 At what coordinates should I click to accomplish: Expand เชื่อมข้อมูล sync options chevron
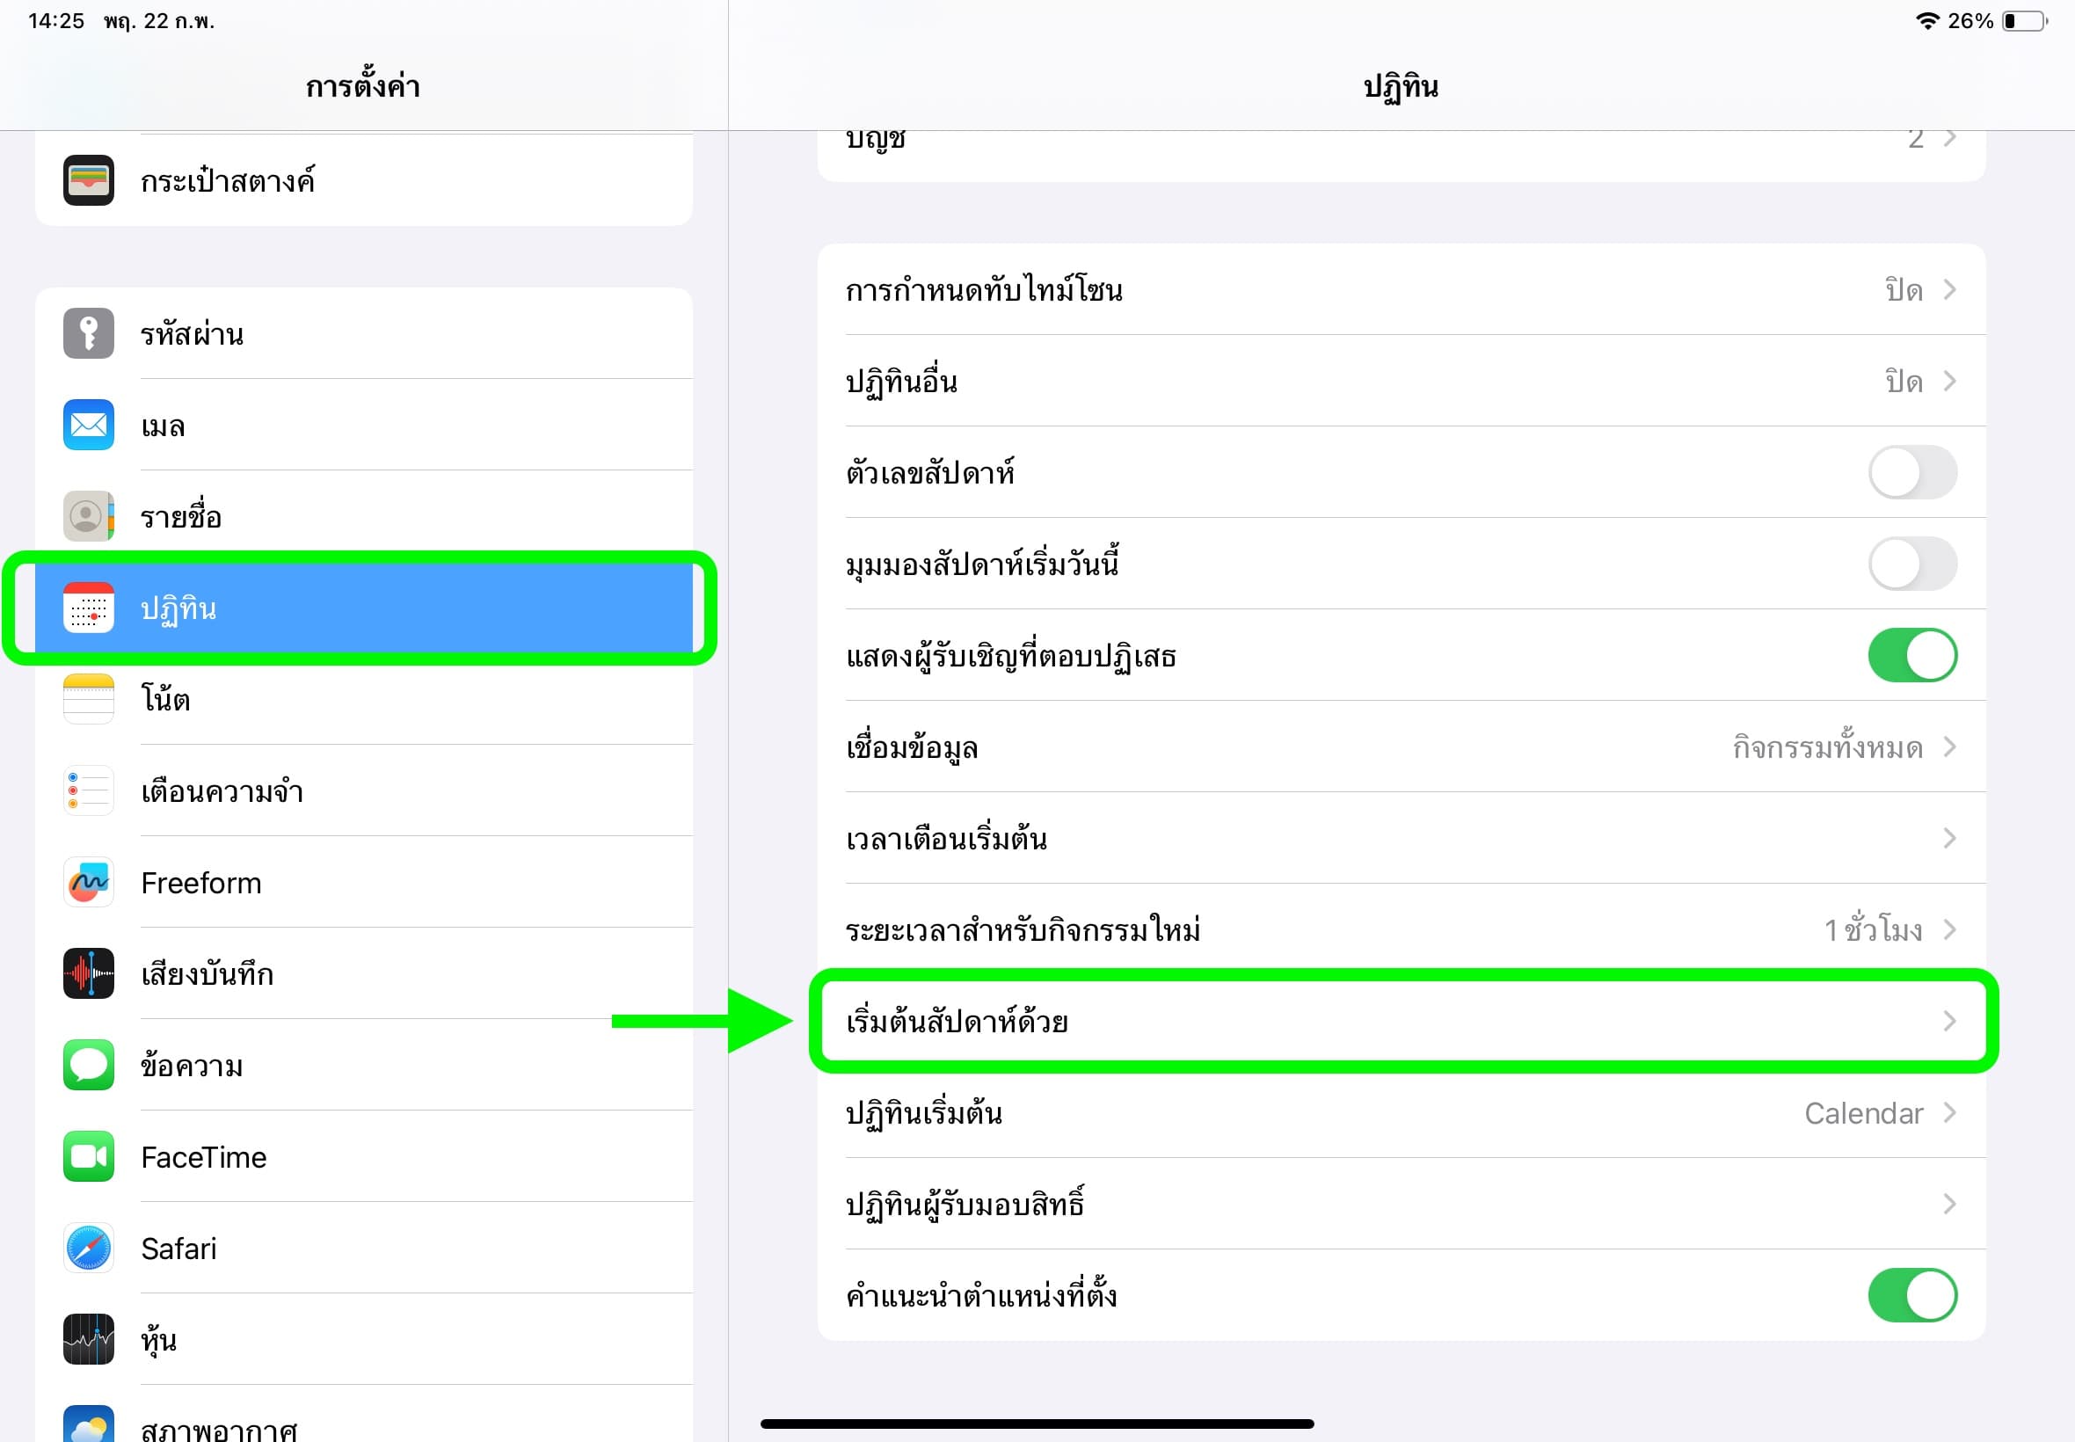tap(1948, 747)
